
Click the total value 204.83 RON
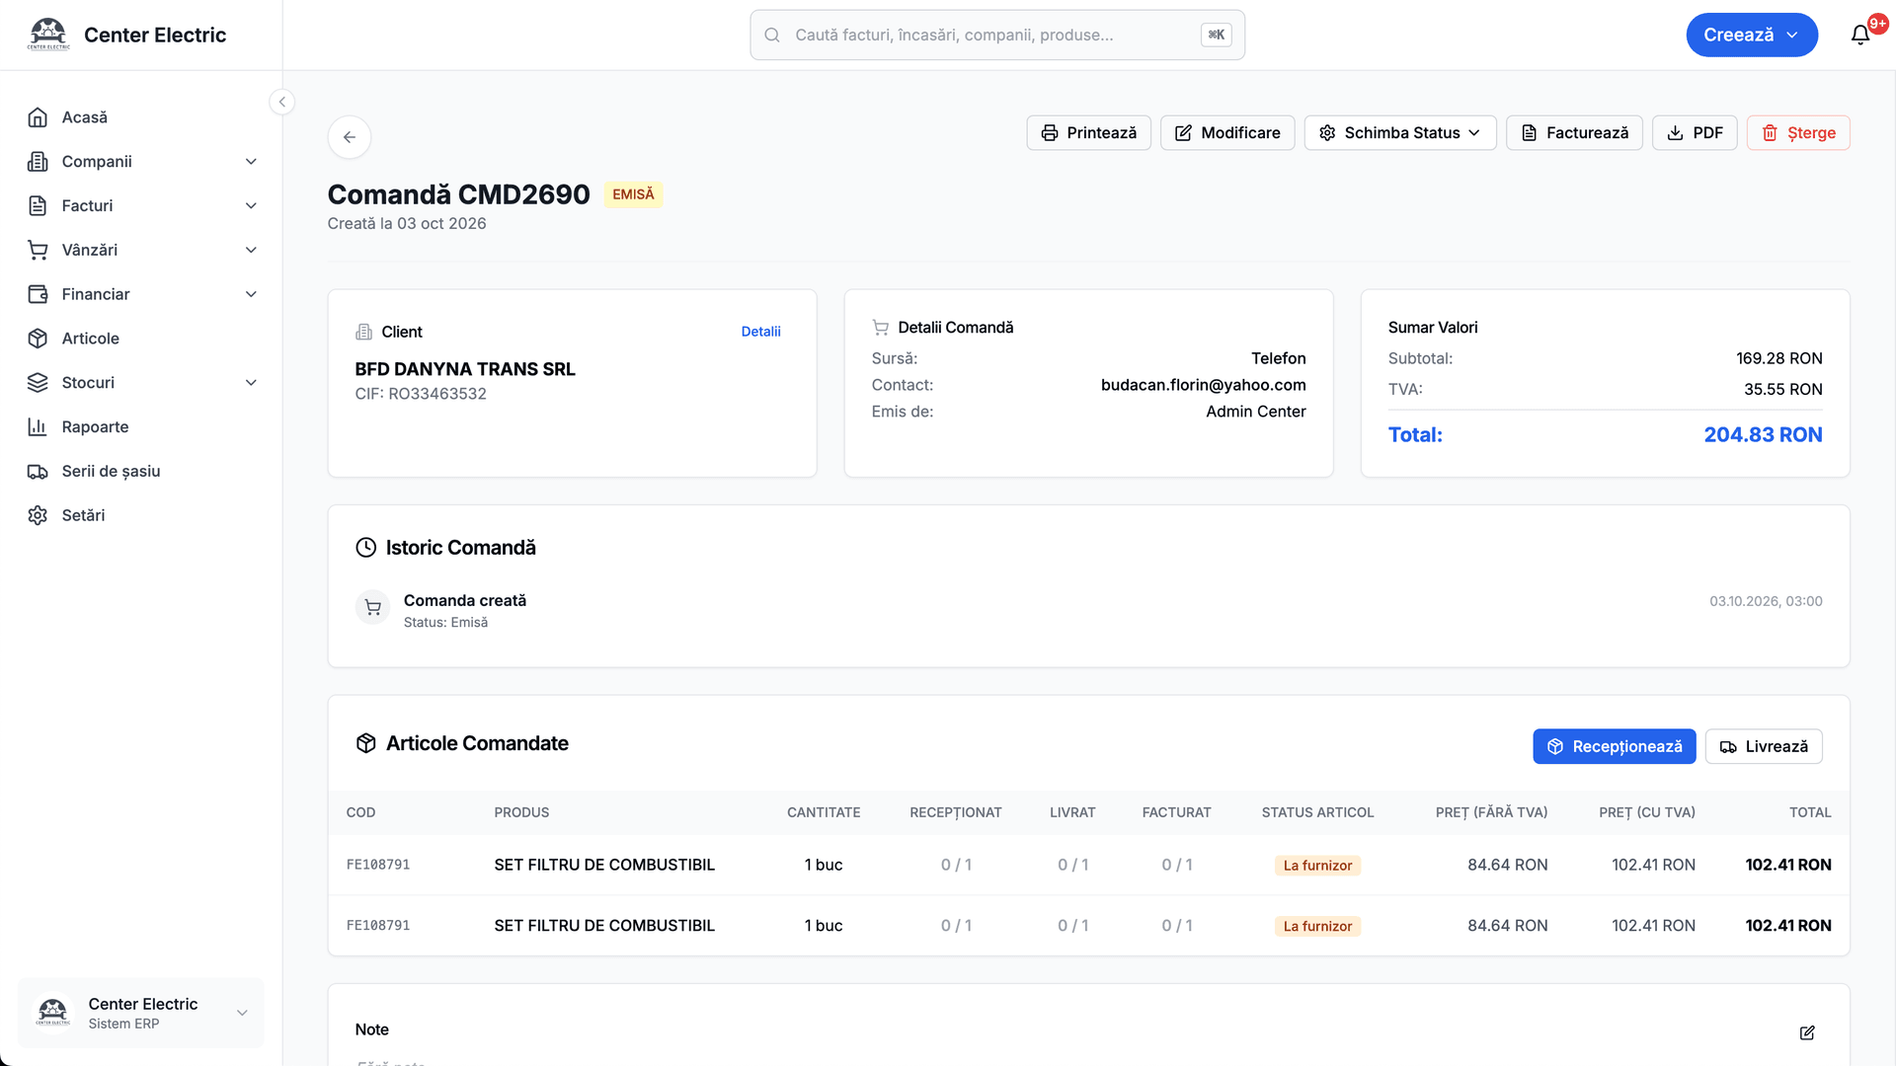[x=1763, y=434]
